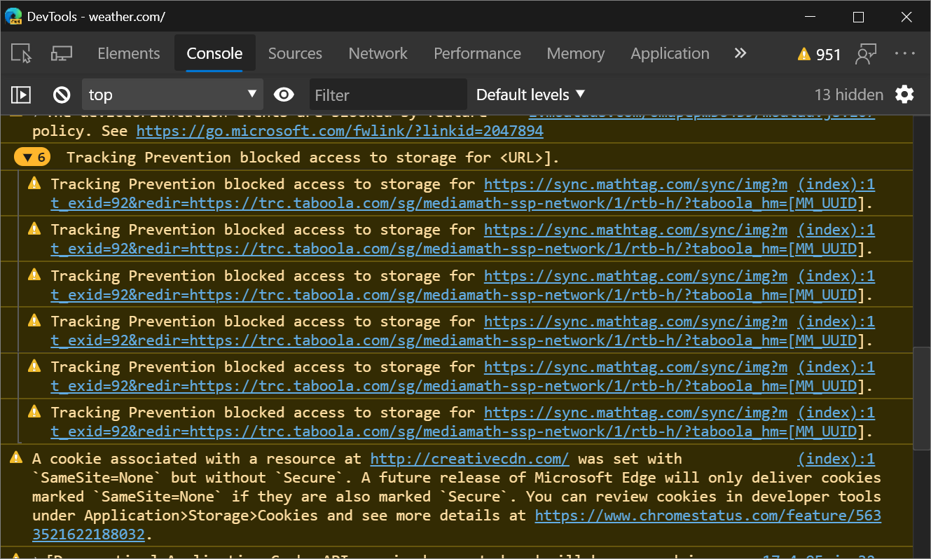
Task: Open the top context dropdown
Action: pos(172,95)
